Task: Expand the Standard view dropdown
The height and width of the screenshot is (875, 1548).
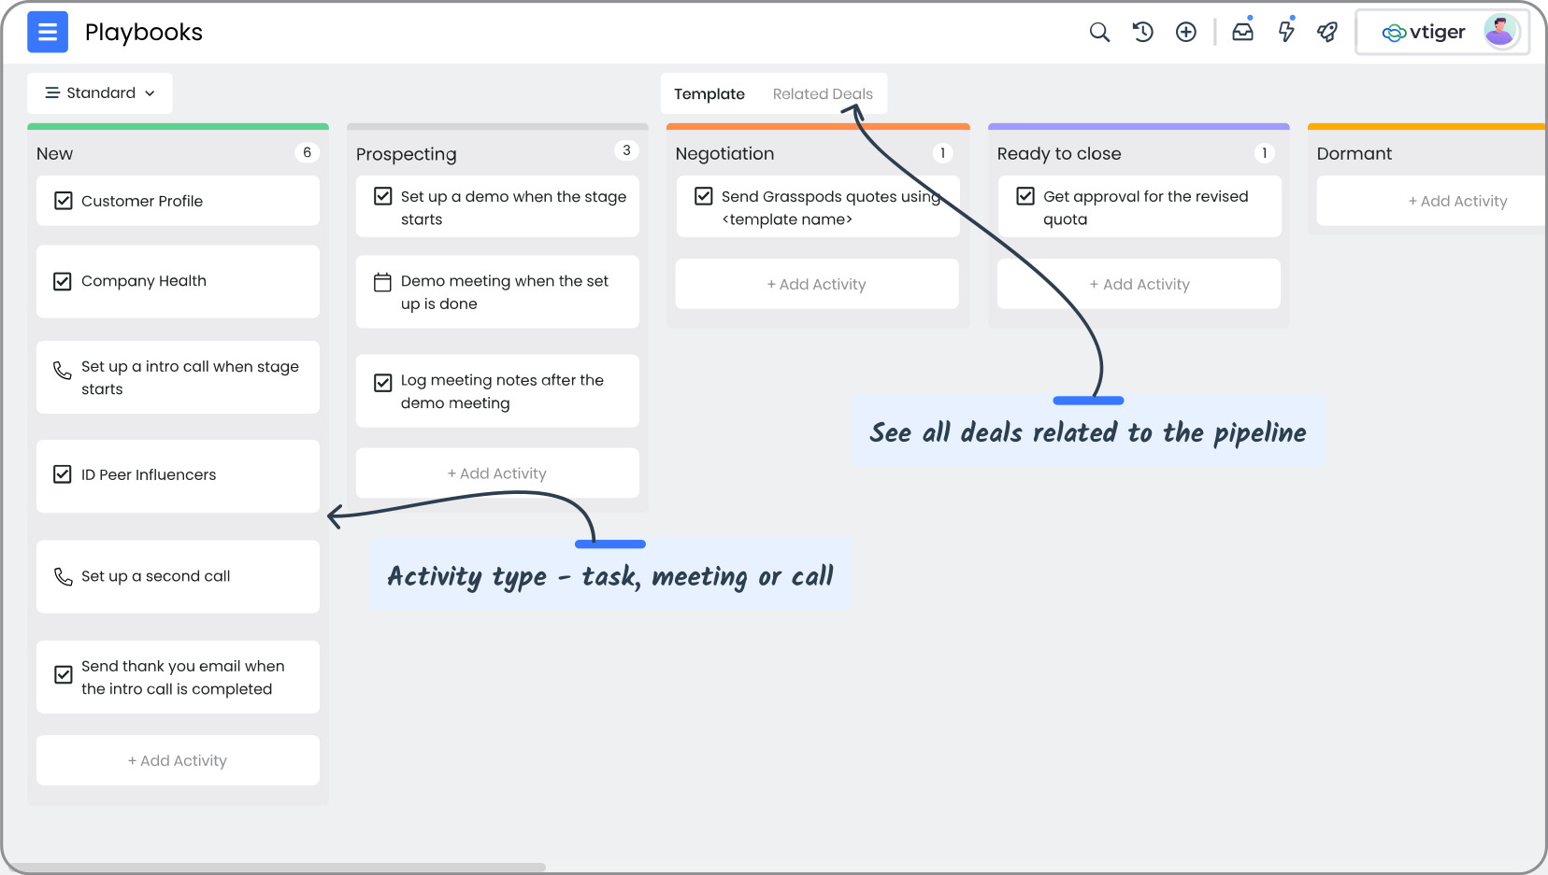Action: (x=100, y=93)
